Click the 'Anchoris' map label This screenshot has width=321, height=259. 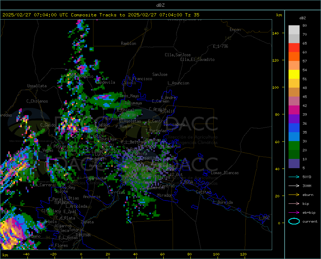92,197
